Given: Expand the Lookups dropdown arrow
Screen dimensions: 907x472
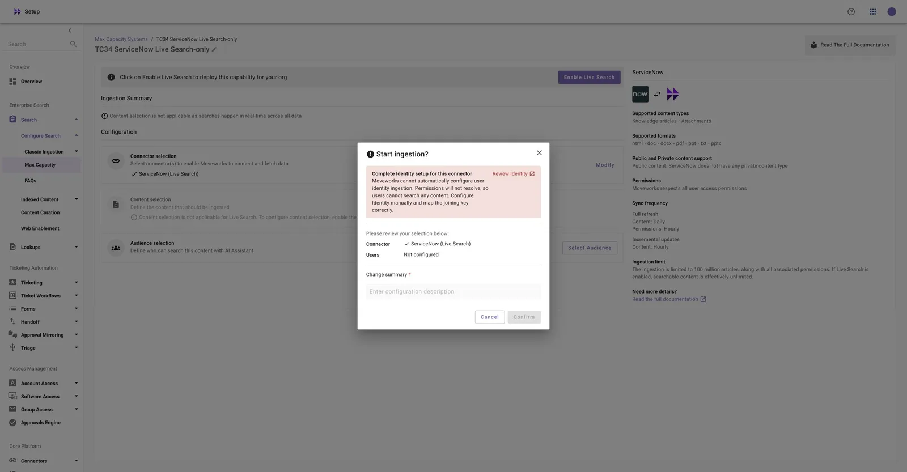Looking at the screenshot, I should (76, 247).
